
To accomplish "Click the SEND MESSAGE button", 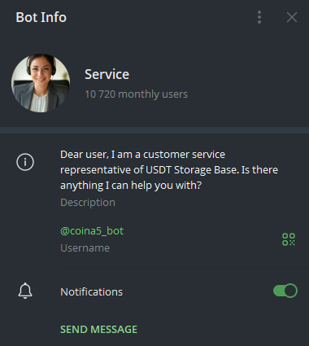I will point(98,329).
